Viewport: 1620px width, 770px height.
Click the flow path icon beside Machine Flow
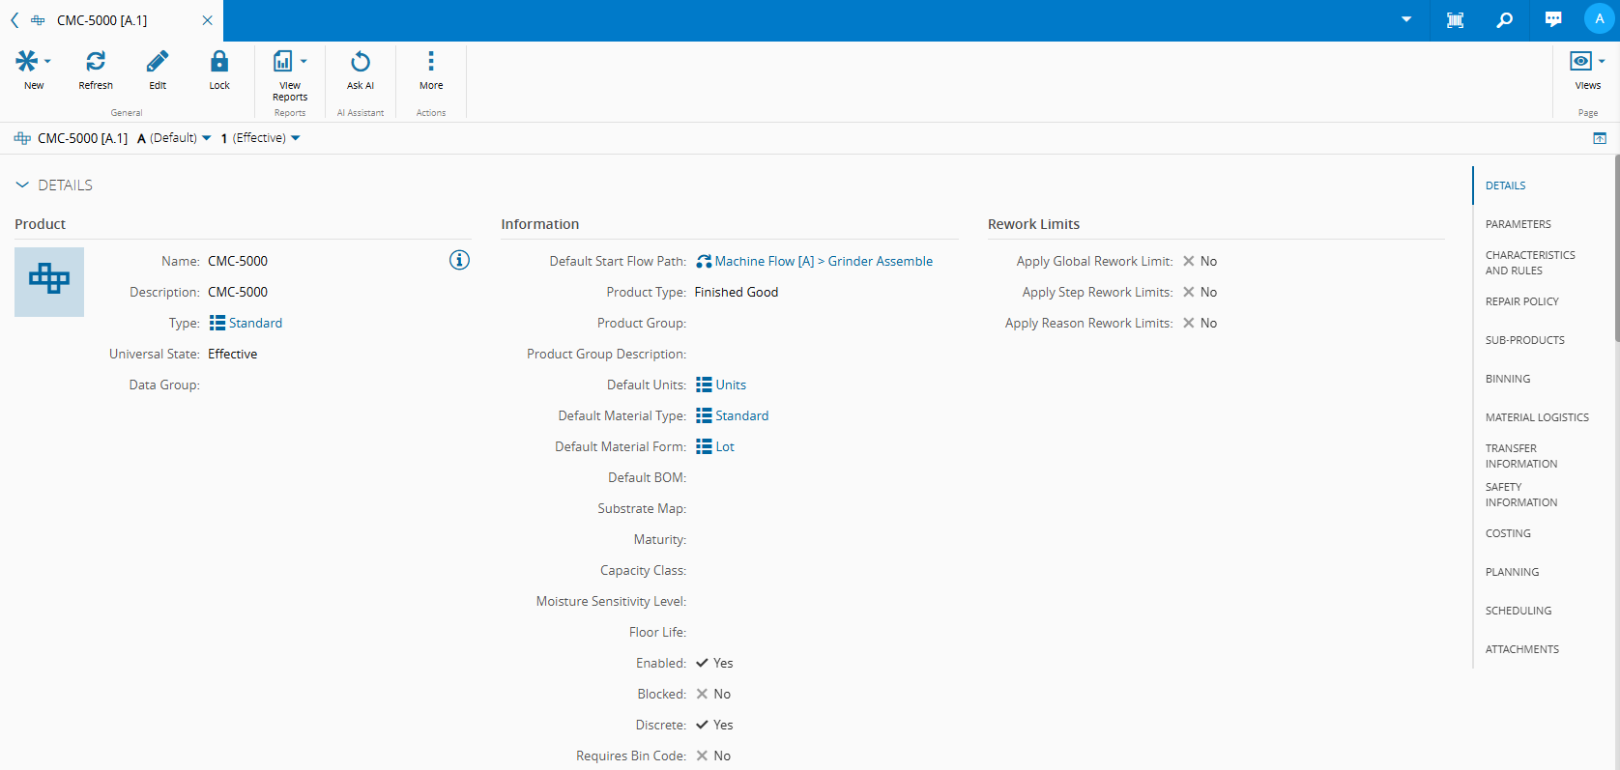tap(704, 262)
